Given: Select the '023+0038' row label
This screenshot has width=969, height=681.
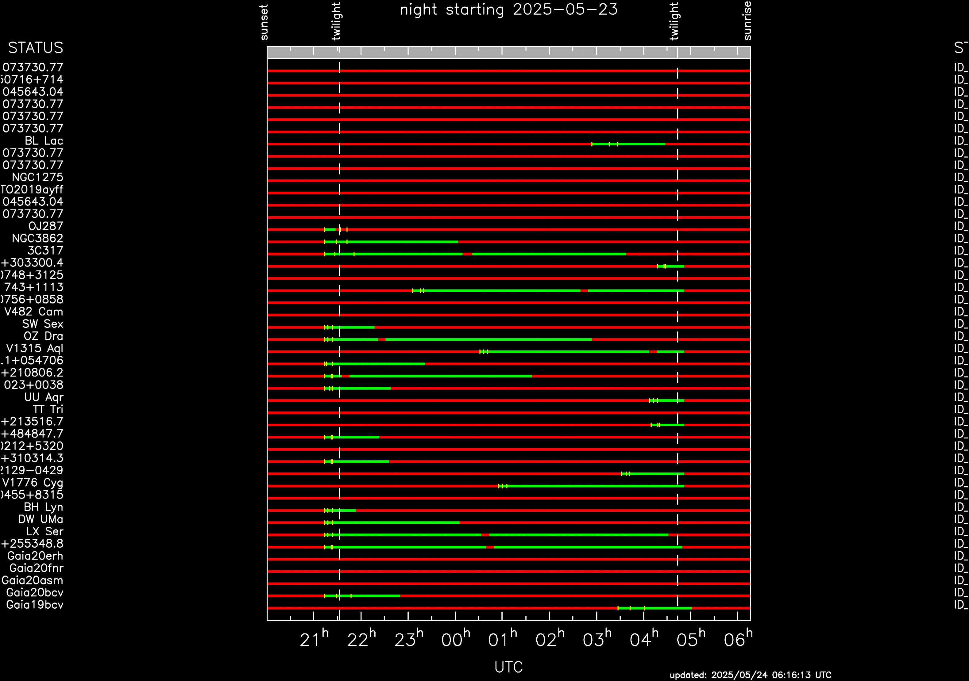Looking at the screenshot, I should (x=34, y=385).
